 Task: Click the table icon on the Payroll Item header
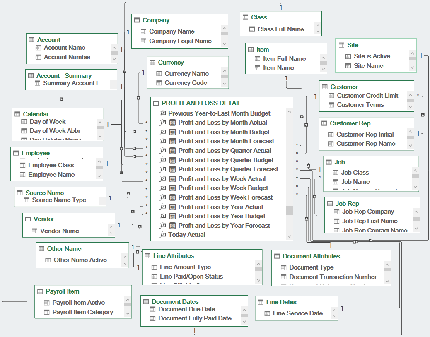coord(39,291)
